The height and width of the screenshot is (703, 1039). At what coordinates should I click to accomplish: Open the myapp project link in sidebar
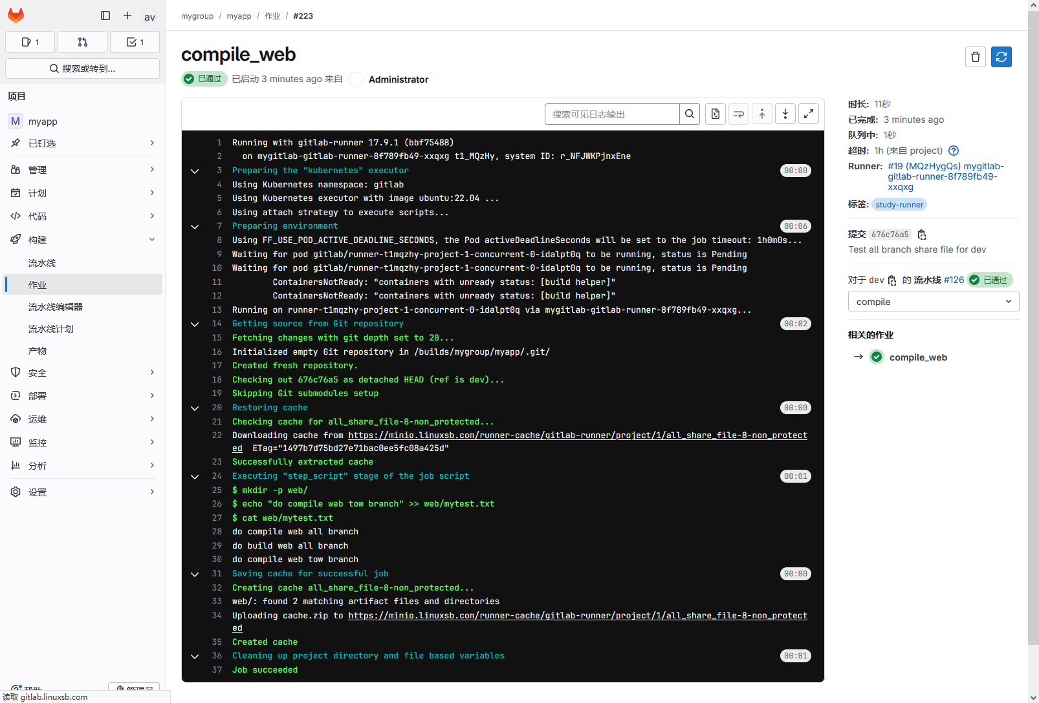(x=82, y=121)
